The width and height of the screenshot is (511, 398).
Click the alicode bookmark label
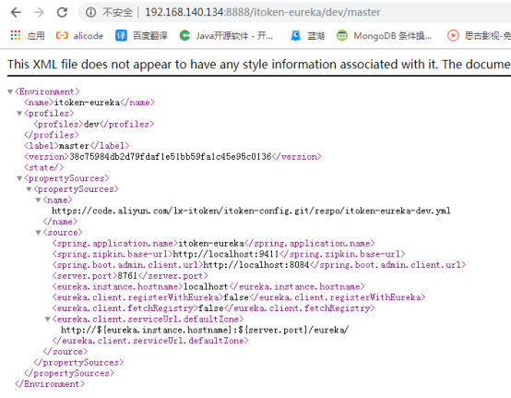pyautogui.click(x=89, y=36)
